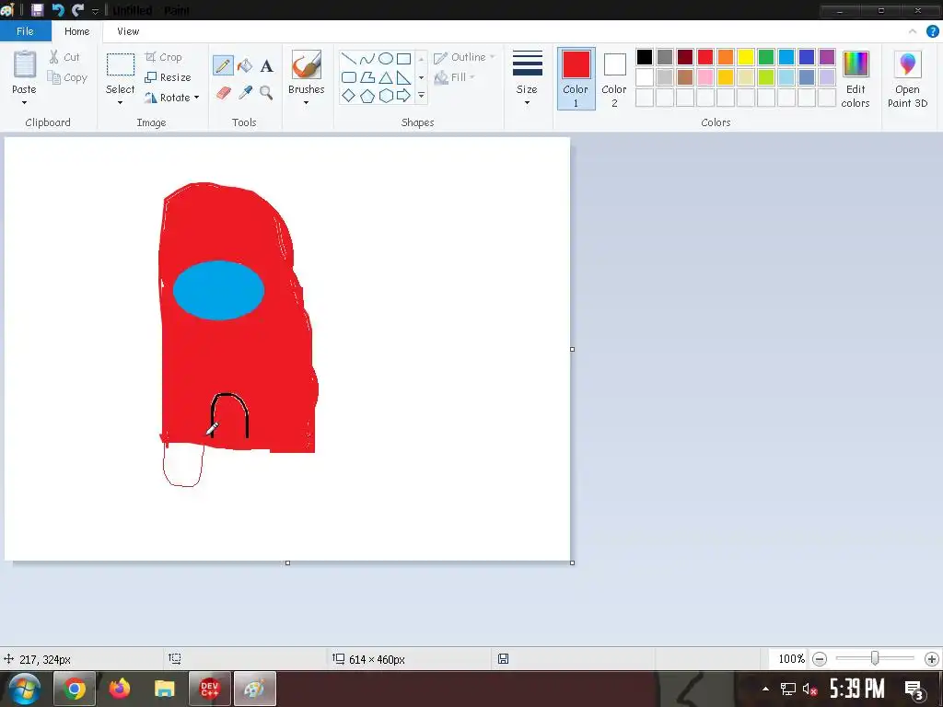
Task: Expand the Brushes dropdown arrow
Action: [x=306, y=103]
